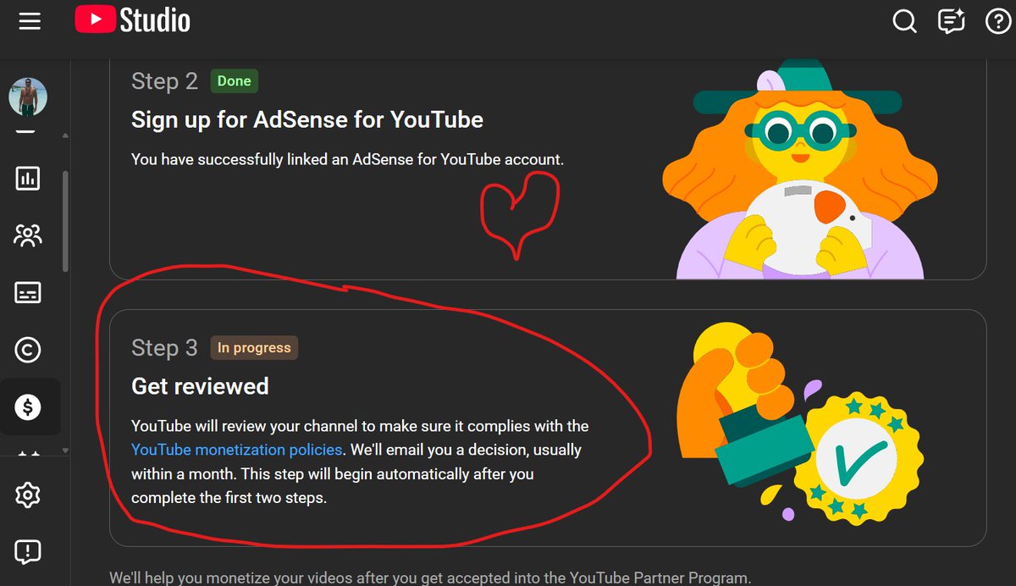The image size is (1016, 586).
Task: Click the Send feedback exclamation icon
Action: tap(28, 552)
